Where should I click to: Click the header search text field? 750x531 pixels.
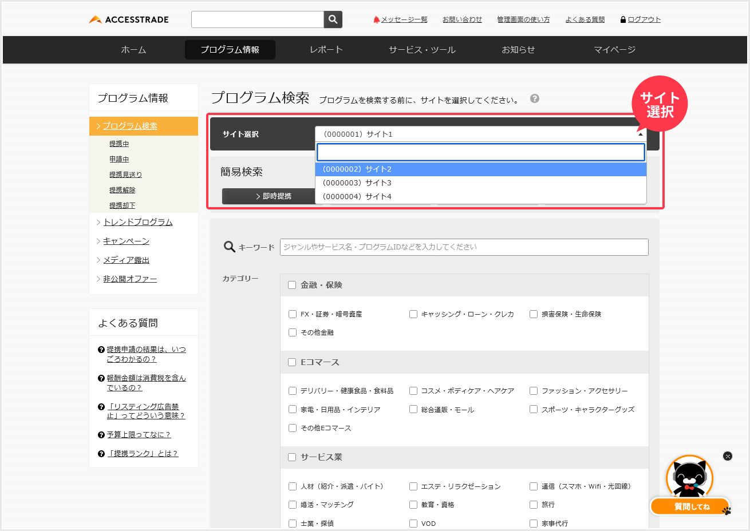pyautogui.click(x=258, y=19)
